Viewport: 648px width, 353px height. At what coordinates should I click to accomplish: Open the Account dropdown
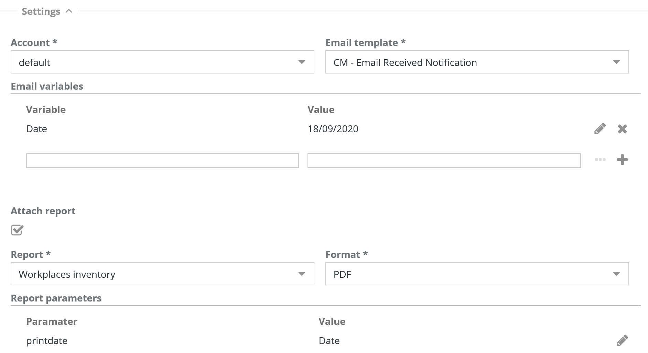[x=162, y=62]
